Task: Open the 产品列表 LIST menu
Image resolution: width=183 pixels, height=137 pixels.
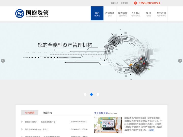Action: [x=110, y=14]
